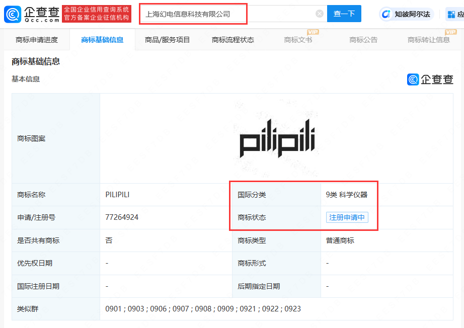Click the 优先权日期 label cell

click(56, 263)
